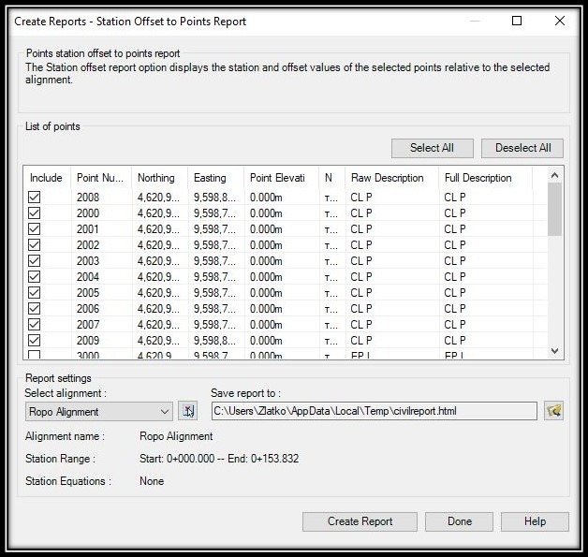The width and height of the screenshot is (588, 557).
Task: Click the Northing column header
Action: 159,178
